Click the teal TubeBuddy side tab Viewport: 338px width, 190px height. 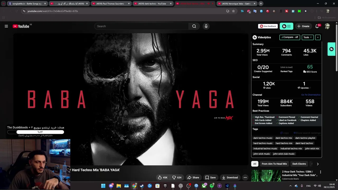(331, 49)
